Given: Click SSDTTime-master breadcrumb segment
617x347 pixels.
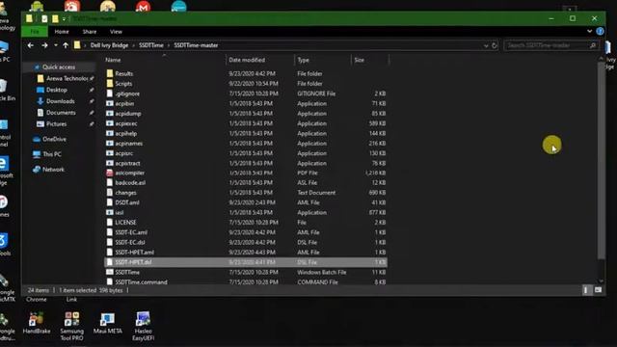Looking at the screenshot, I should [x=196, y=45].
